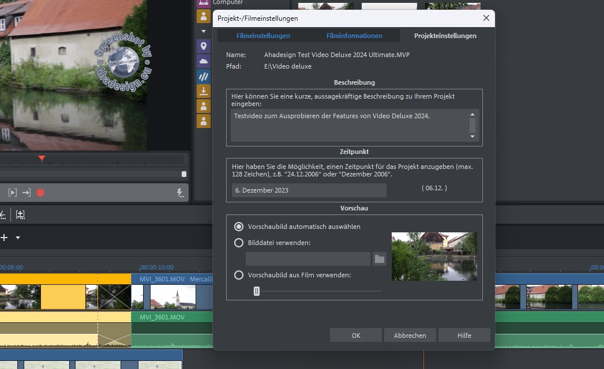604x369 pixels.
Task: Click the preview monitor video image
Action: tap(73, 75)
